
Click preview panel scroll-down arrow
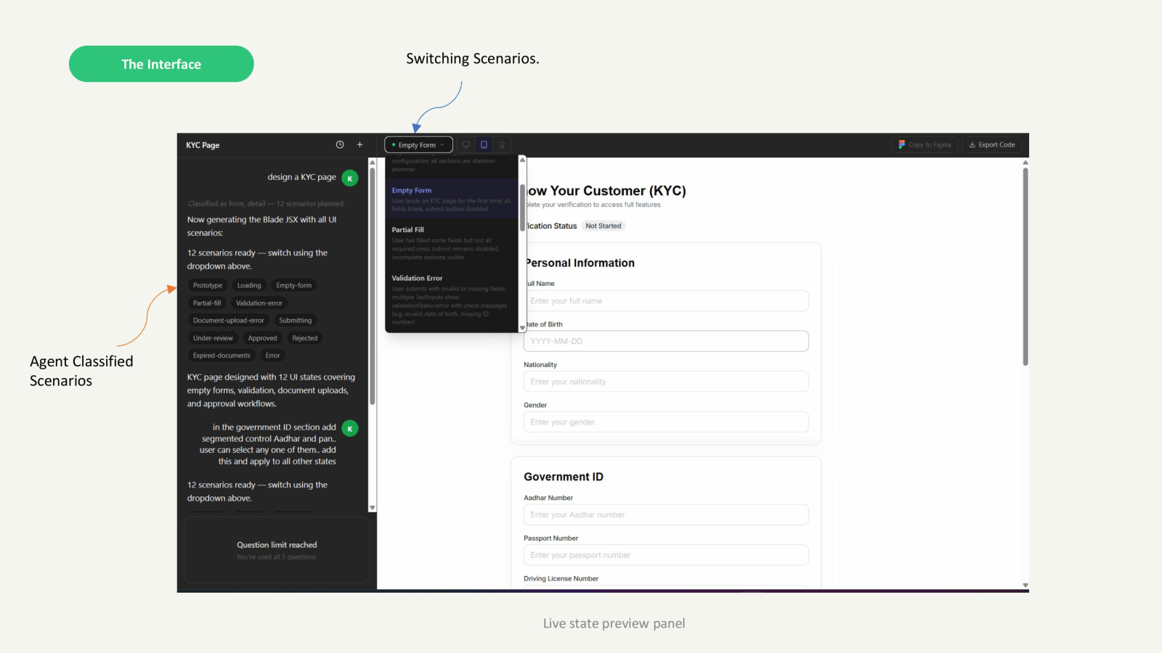click(x=1025, y=585)
